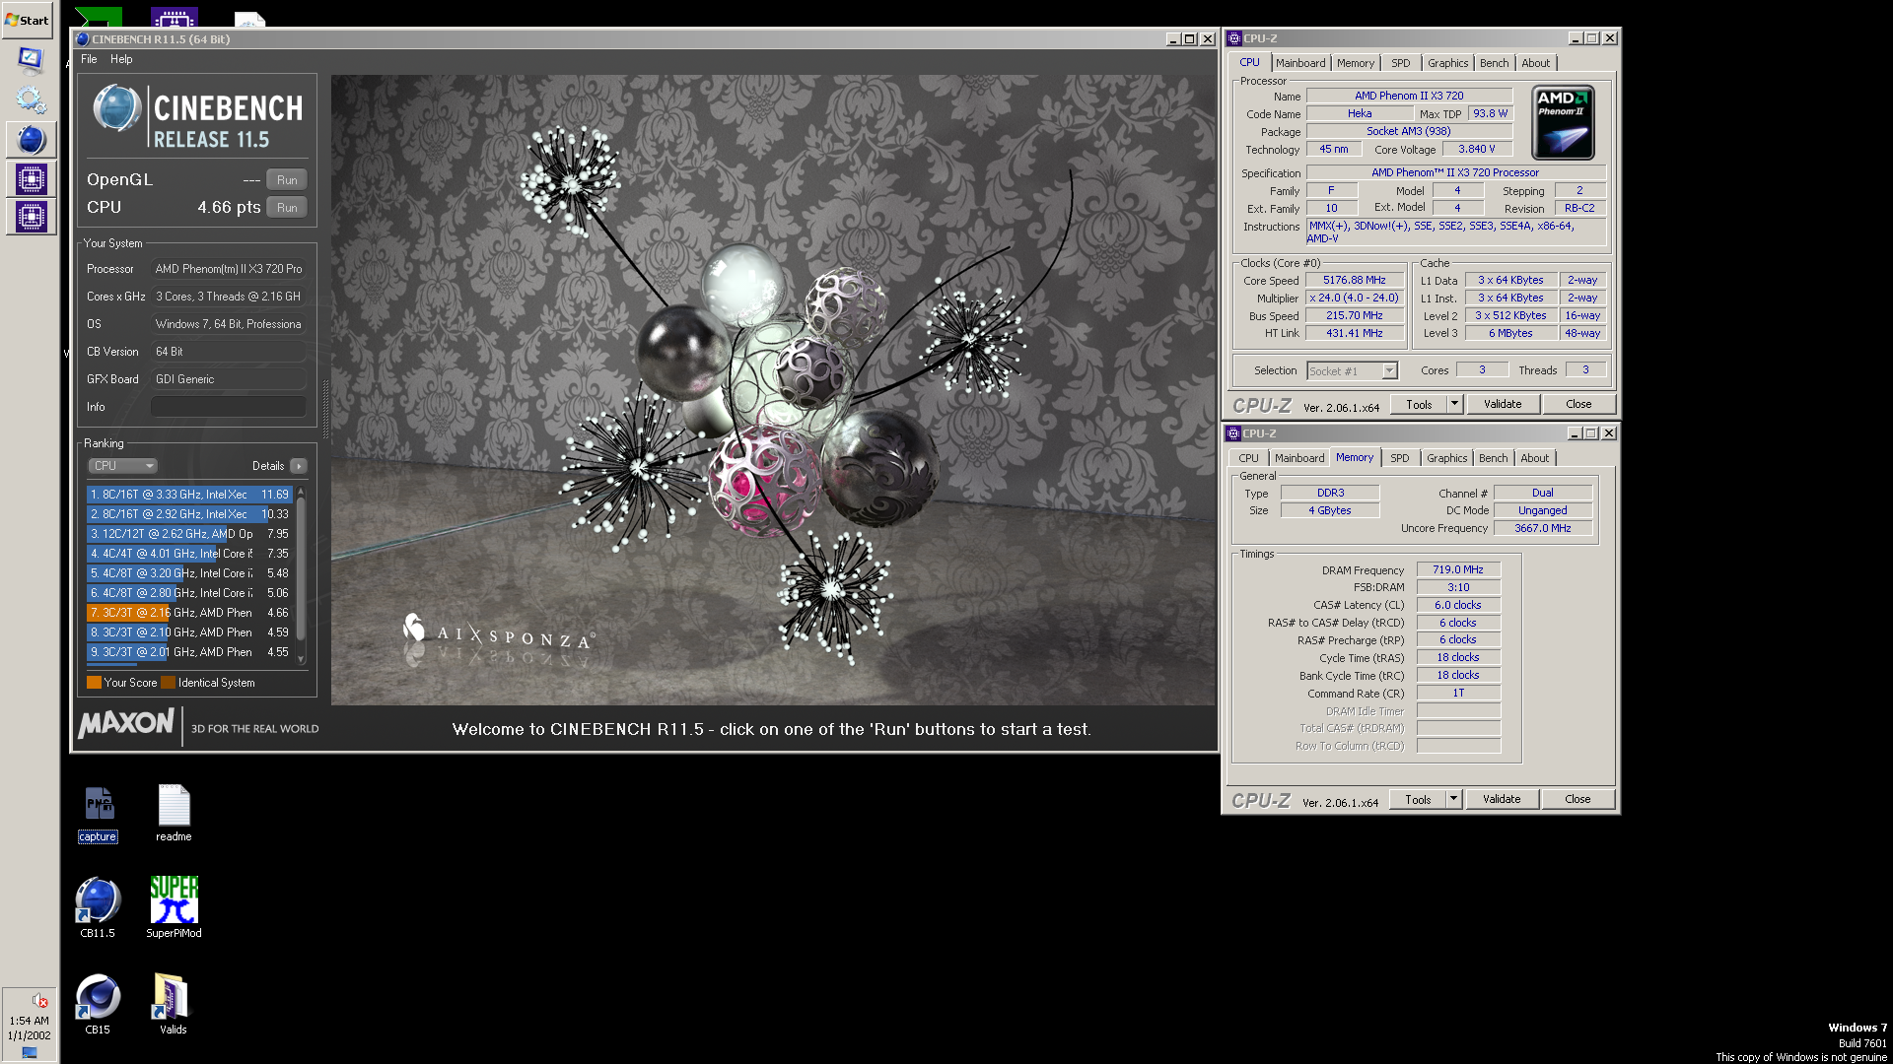Screen dimensions: 1893x1064
Task: Click the Start button
Action: (28, 20)
